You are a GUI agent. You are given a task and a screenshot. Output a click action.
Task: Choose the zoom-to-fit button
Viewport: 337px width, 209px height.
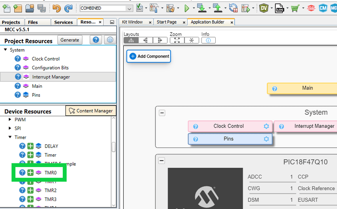click(177, 40)
